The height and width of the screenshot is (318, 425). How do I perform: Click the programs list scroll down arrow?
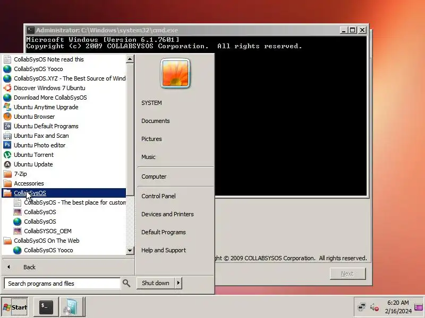pos(130,250)
